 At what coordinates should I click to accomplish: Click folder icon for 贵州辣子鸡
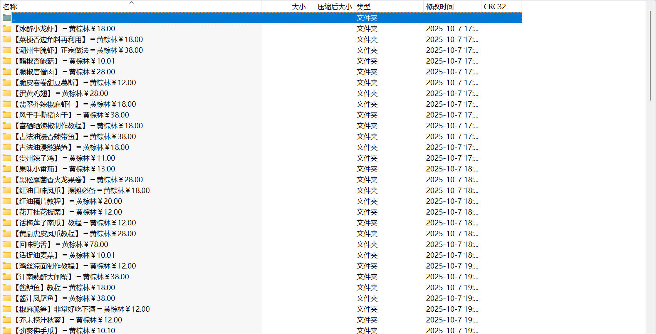pyautogui.click(x=7, y=158)
